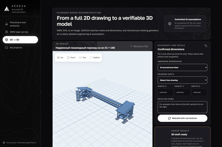Click the main headline about 2D drawing
This screenshot has width=222, height=147.
pos(105,21)
